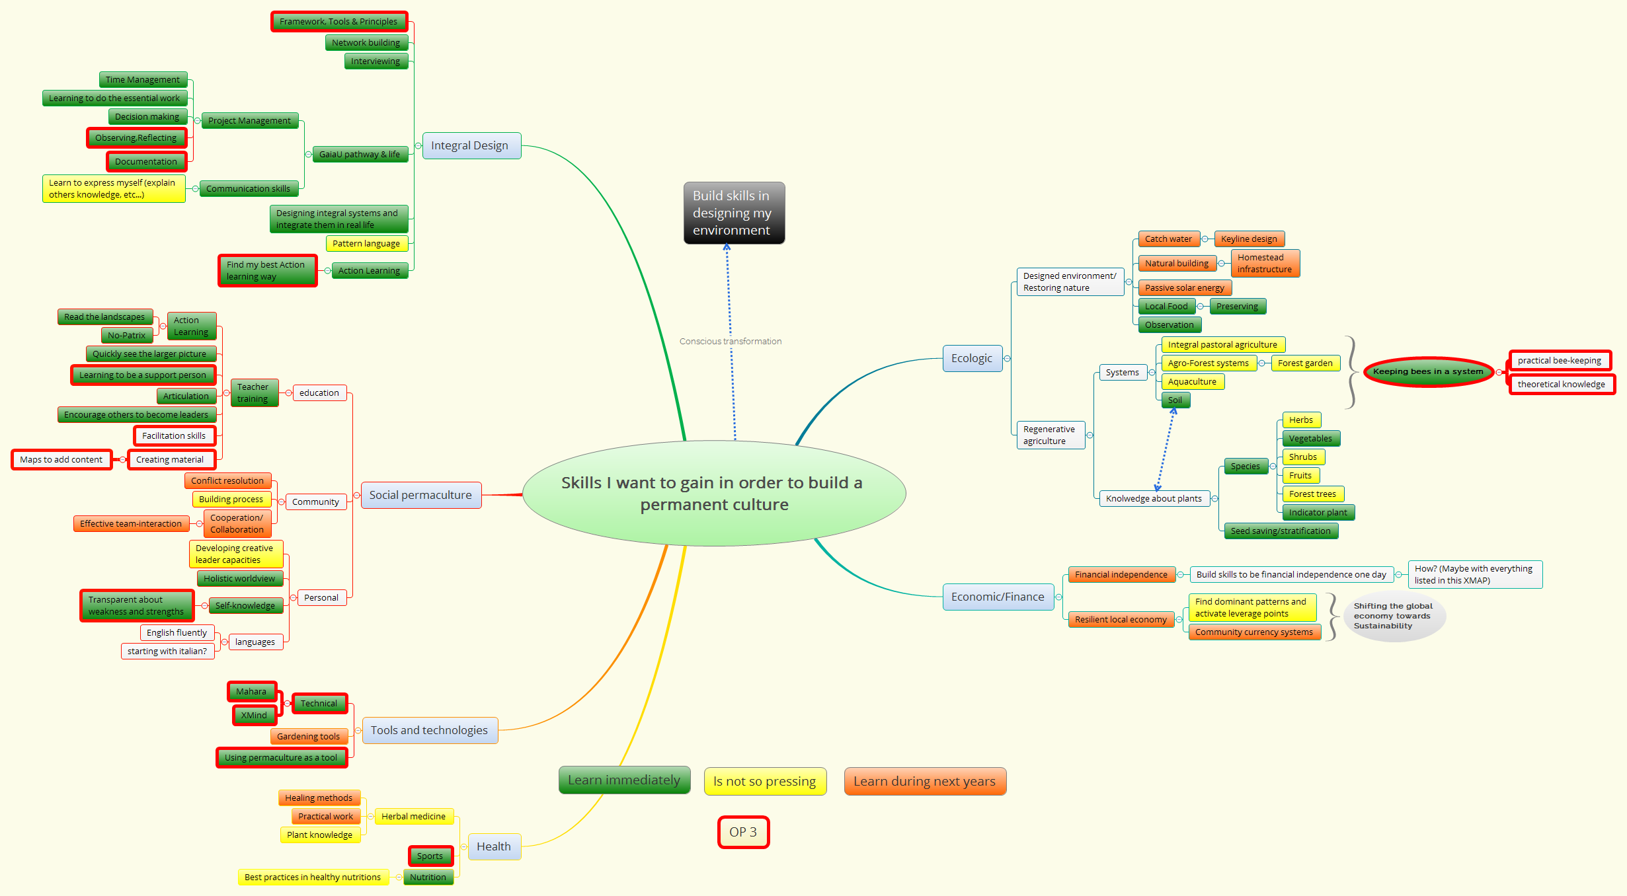Select the Teacher training topic
Viewport: 1627px width, 896px height.
click(253, 393)
